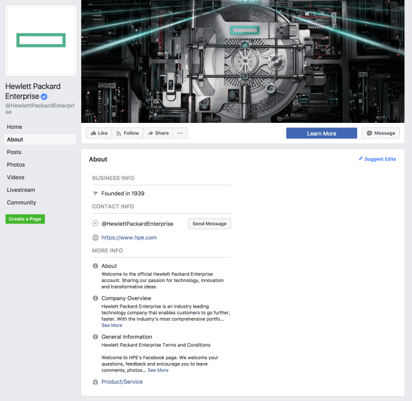
Task: Follow the page using the Follow button
Action: pyautogui.click(x=127, y=133)
